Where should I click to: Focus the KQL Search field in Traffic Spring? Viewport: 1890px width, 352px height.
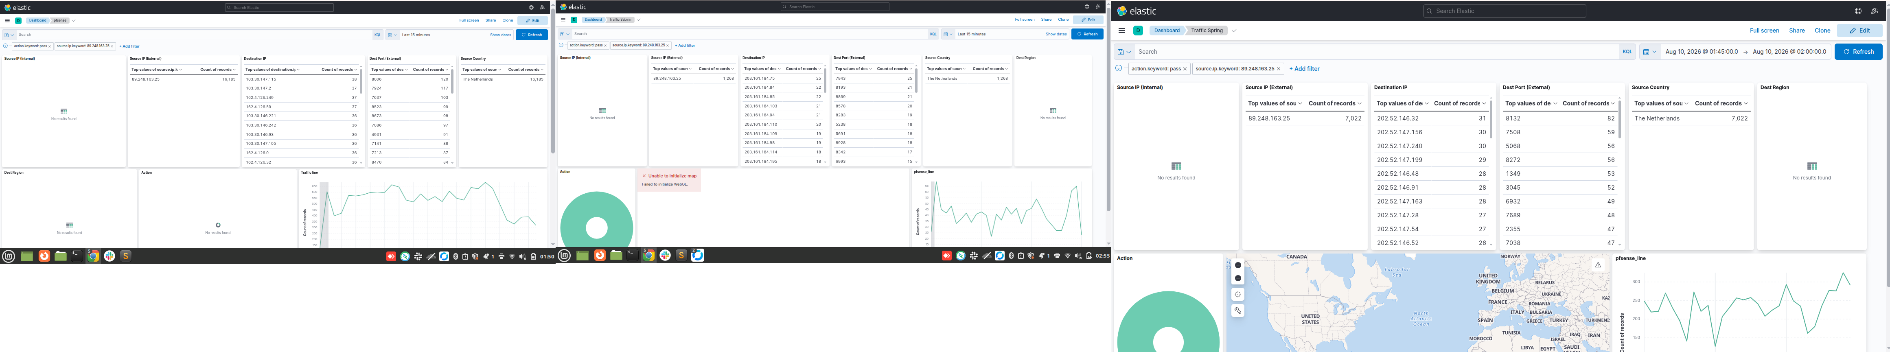pos(1376,52)
